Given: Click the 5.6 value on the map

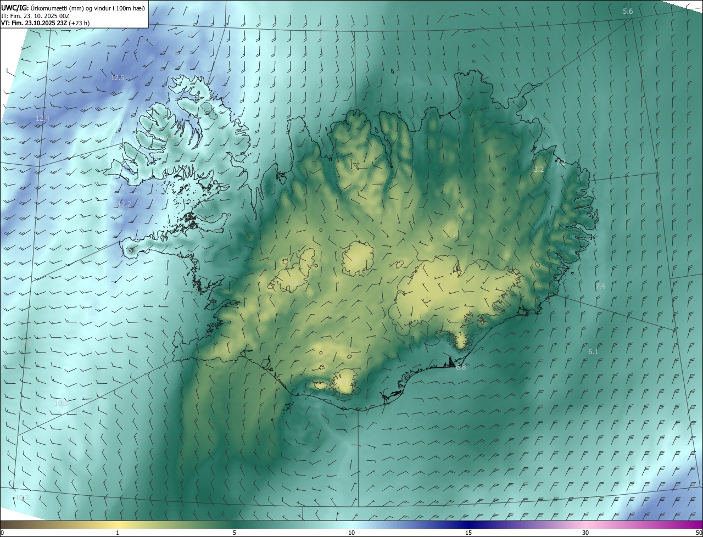Looking at the screenshot, I should point(628,12).
